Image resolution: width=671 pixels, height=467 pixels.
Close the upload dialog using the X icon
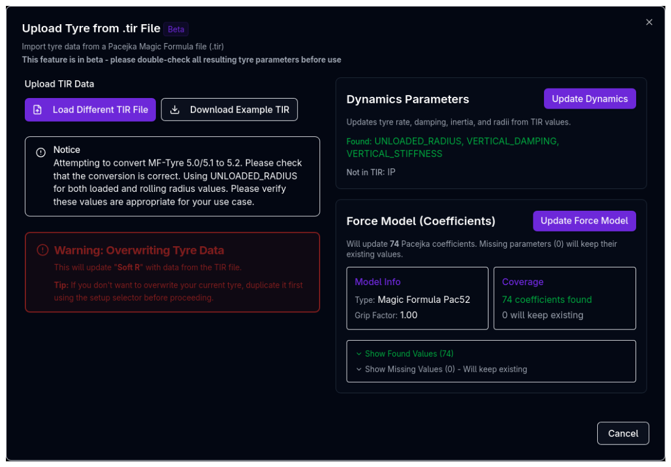pyautogui.click(x=649, y=22)
